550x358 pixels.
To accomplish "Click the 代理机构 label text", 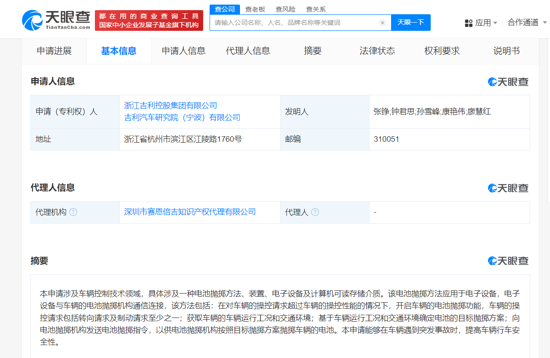I will coord(51,212).
